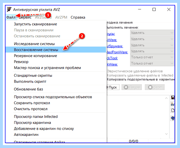
Task: Open the AVZGuard menu
Action: point(43,17)
